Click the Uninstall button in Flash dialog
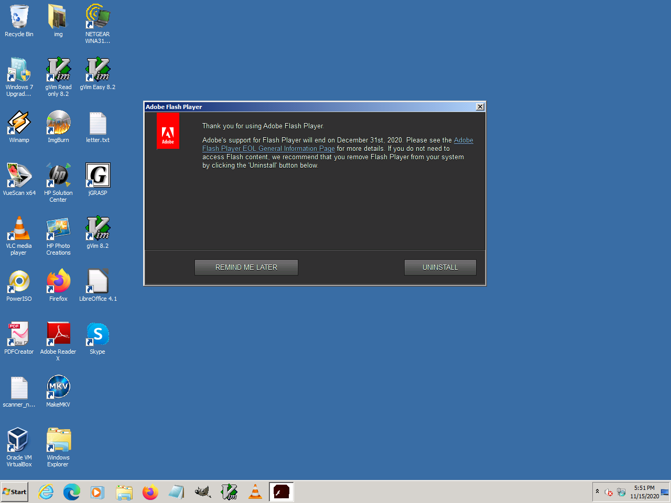This screenshot has height=503, width=671. coord(440,267)
